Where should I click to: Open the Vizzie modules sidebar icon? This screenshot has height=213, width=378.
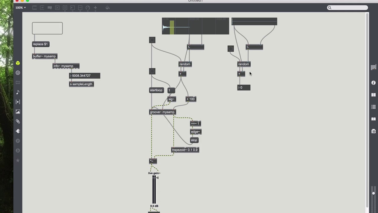[18, 141]
